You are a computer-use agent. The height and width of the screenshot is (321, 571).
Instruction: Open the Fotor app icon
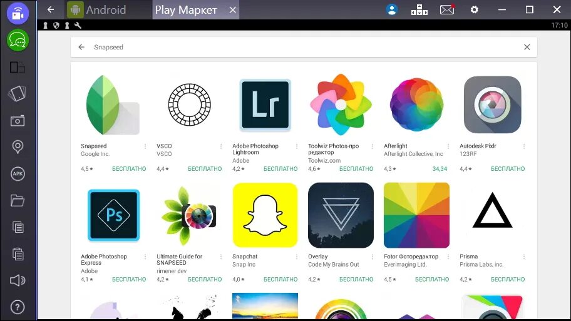pos(416,215)
